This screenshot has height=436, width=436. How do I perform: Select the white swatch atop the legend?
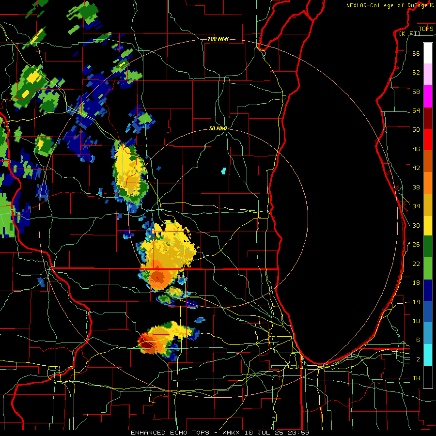click(428, 53)
